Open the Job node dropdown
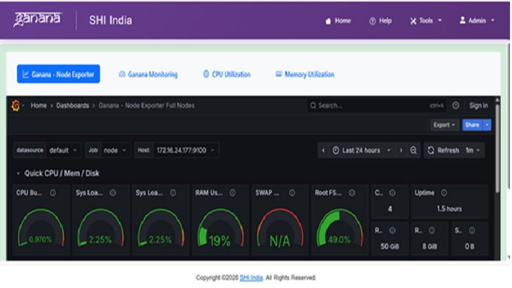The image size is (512, 288). [115, 150]
